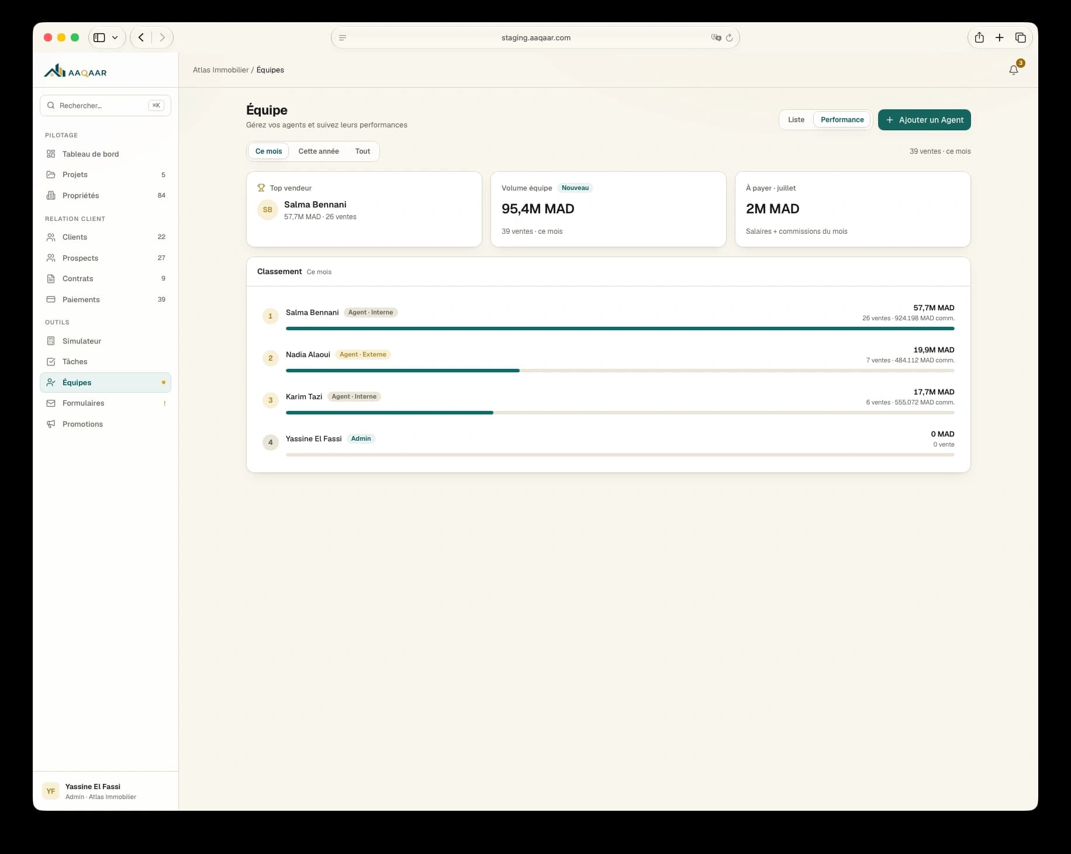Follow the Atlas Immobilier breadcrumb link

point(221,70)
